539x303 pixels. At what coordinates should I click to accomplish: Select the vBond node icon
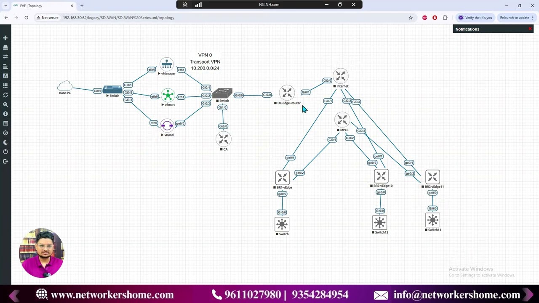167,126
